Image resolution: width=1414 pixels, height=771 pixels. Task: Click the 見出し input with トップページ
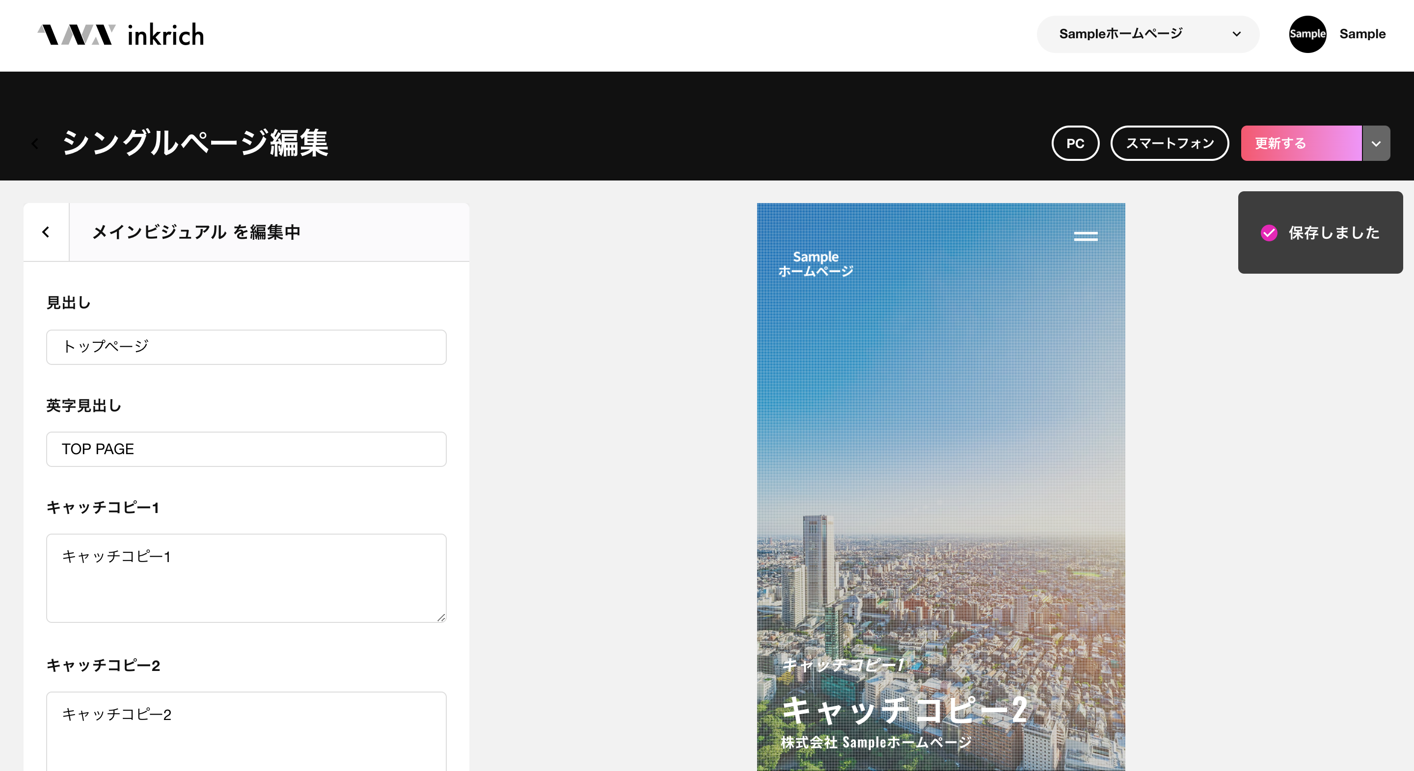point(246,347)
